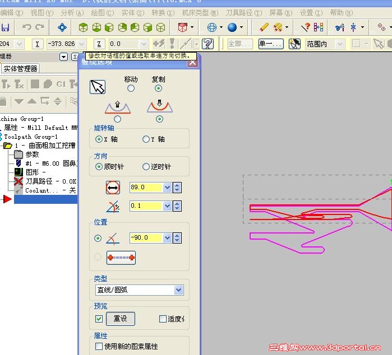
Task: Switch to the 实体管理器 tab
Action: point(21,69)
